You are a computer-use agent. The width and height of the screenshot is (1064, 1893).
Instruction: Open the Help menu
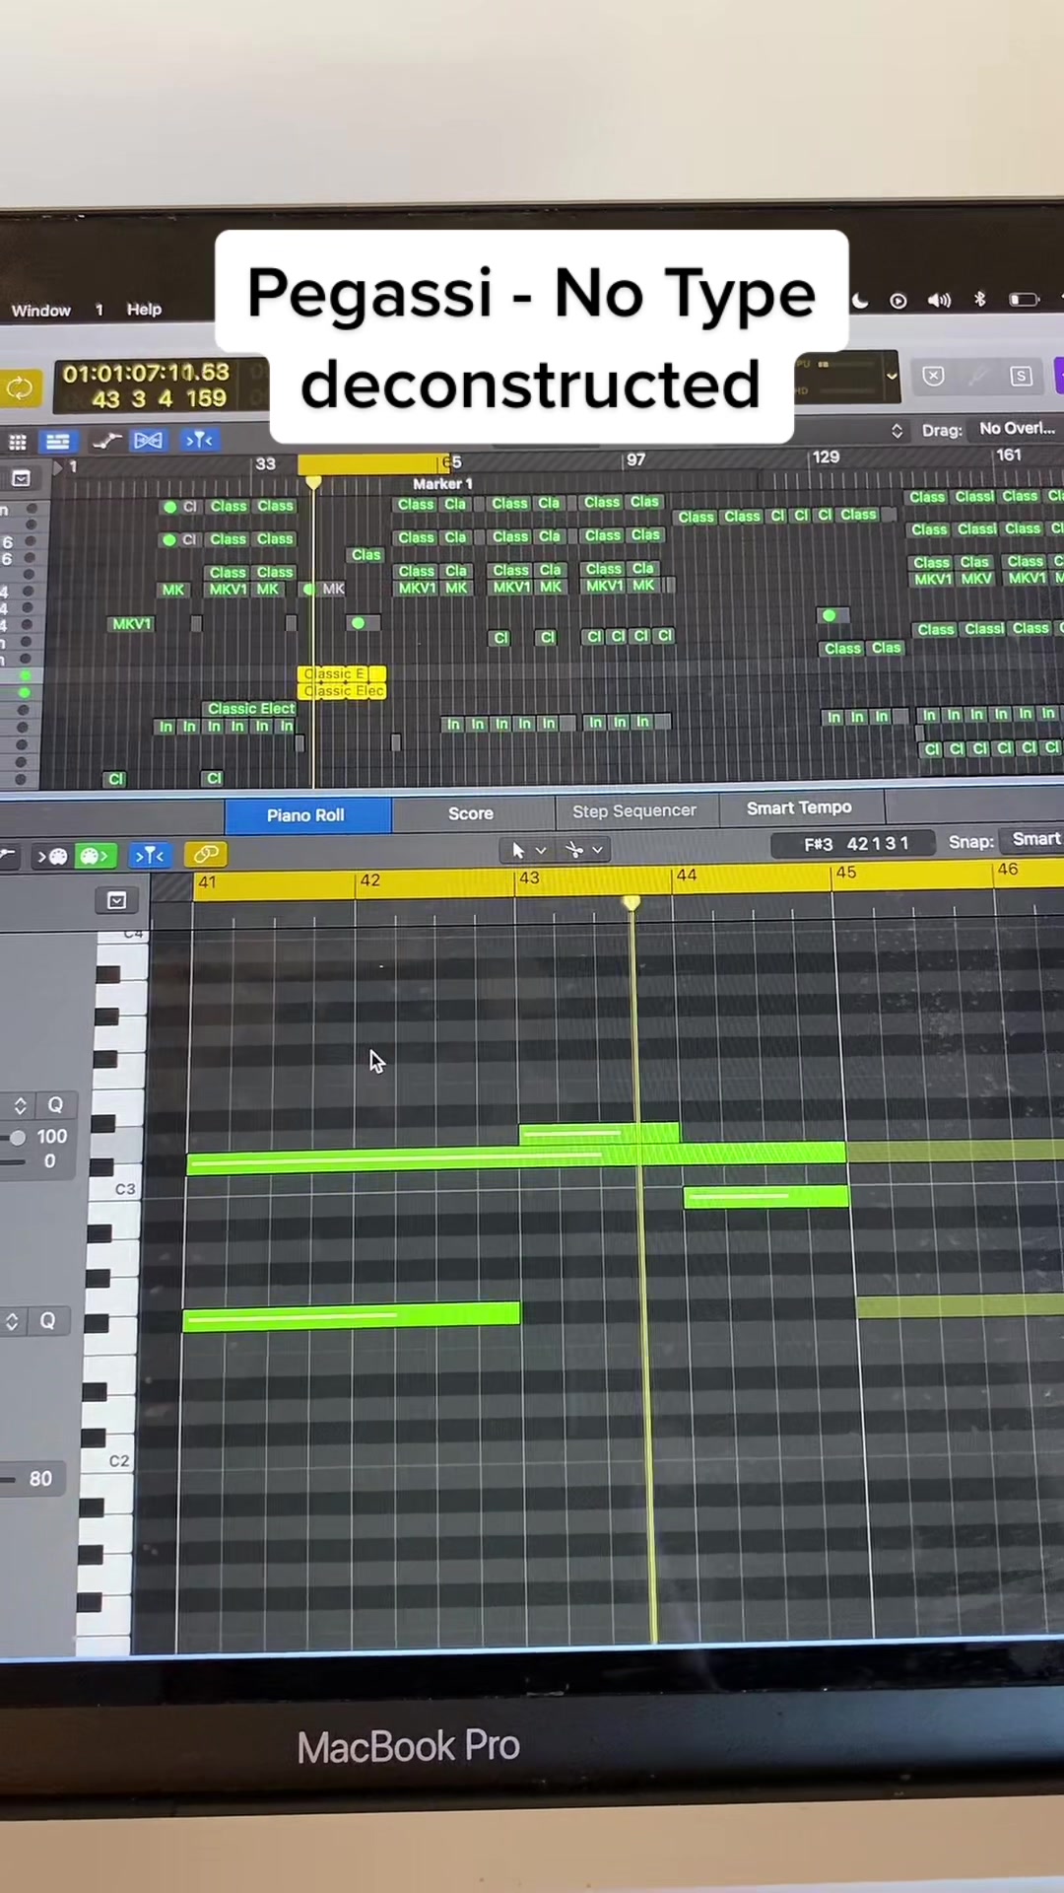point(144,310)
